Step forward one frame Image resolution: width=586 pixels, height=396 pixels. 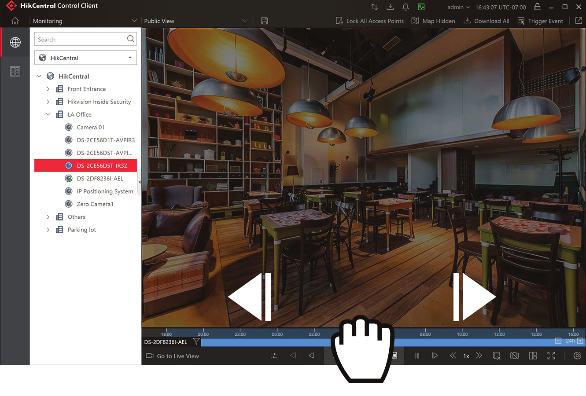(435, 356)
